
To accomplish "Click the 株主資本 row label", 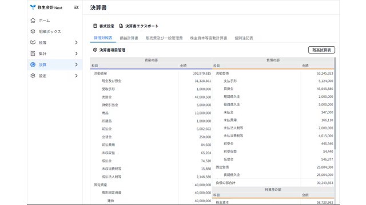I will tap(222, 203).
